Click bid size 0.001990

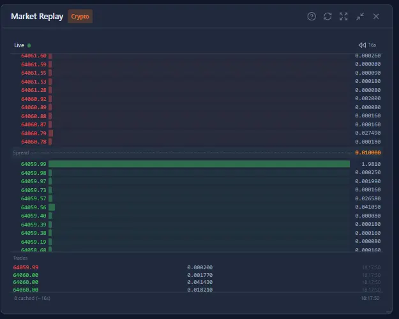point(368,181)
